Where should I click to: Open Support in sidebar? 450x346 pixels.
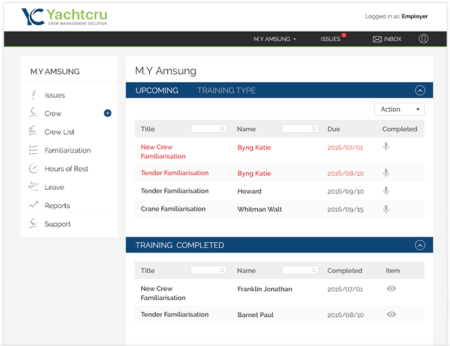[57, 224]
